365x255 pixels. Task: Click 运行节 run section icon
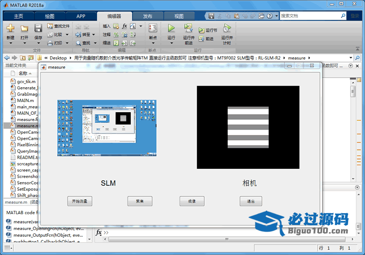(201, 30)
